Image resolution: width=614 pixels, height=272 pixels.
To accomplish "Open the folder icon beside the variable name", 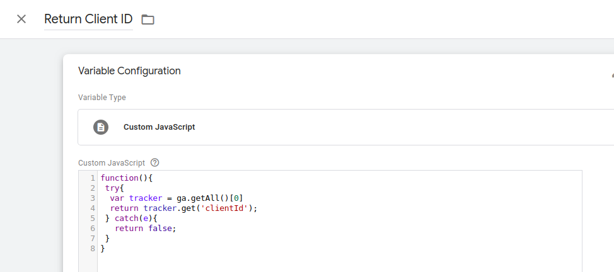I will (148, 20).
